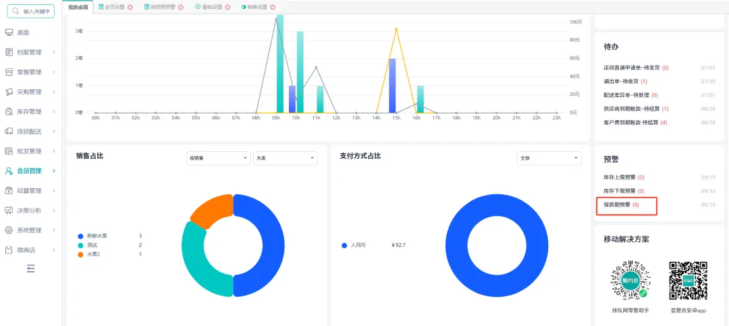Expand the 微商店 chevron arrow
729x326 pixels.
(54, 250)
